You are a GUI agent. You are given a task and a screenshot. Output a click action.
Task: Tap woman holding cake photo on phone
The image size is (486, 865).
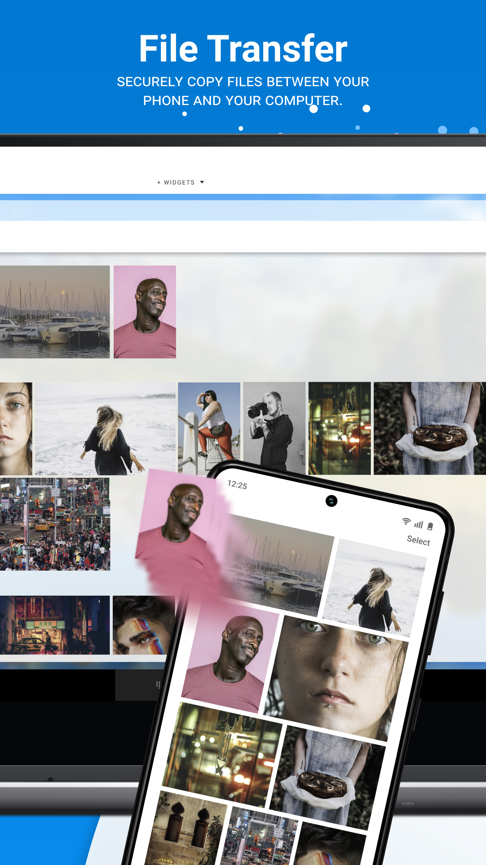pyautogui.click(x=327, y=777)
